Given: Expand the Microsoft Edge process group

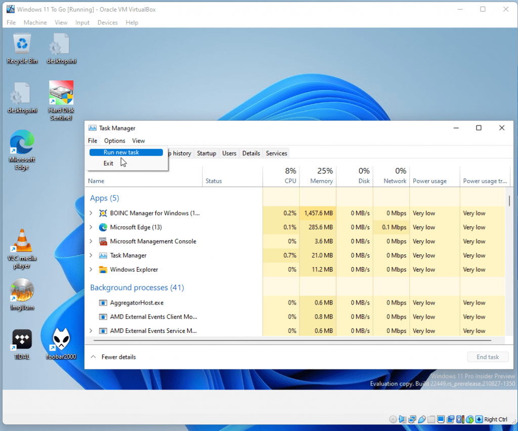Looking at the screenshot, I should [x=91, y=228].
